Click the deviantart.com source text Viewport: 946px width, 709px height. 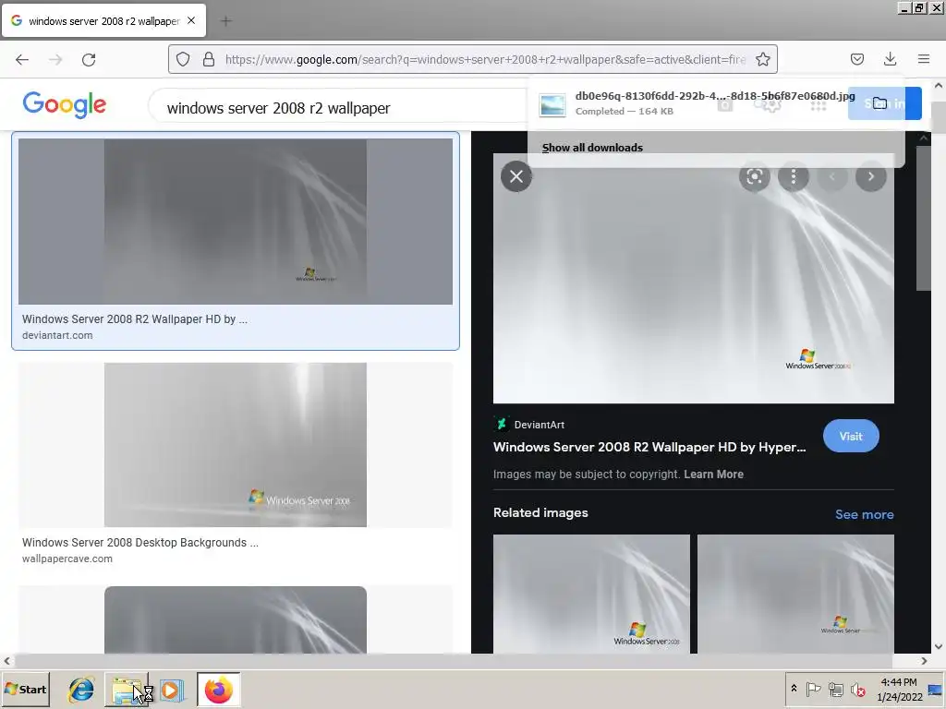point(57,335)
